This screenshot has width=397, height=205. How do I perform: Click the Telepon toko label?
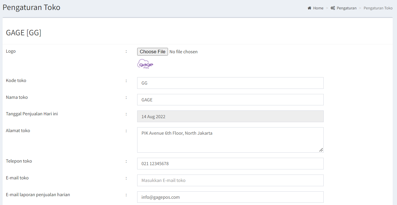coord(19,161)
